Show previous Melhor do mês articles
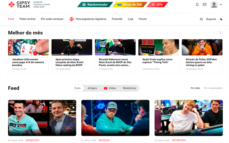Viewport: 229px width, 143px height. [x=214, y=33]
